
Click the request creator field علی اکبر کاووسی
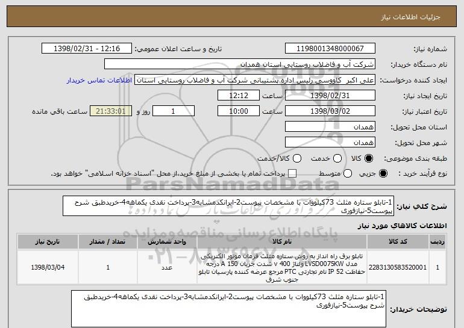click(x=255, y=80)
